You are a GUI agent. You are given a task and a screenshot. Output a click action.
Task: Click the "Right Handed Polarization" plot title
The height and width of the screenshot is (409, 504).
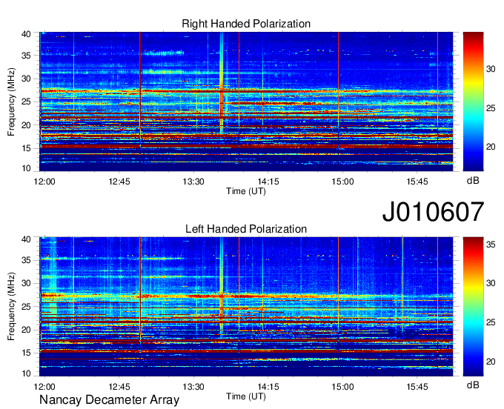click(246, 24)
